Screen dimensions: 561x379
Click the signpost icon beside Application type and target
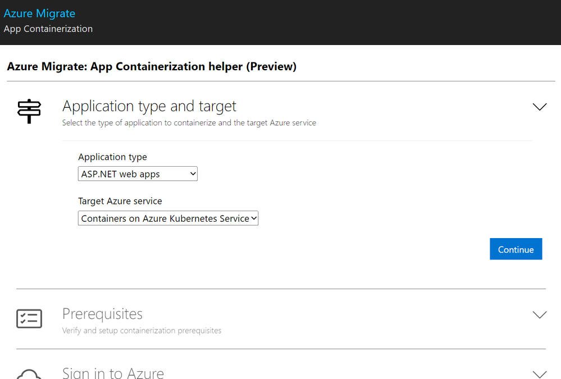pyautogui.click(x=29, y=111)
